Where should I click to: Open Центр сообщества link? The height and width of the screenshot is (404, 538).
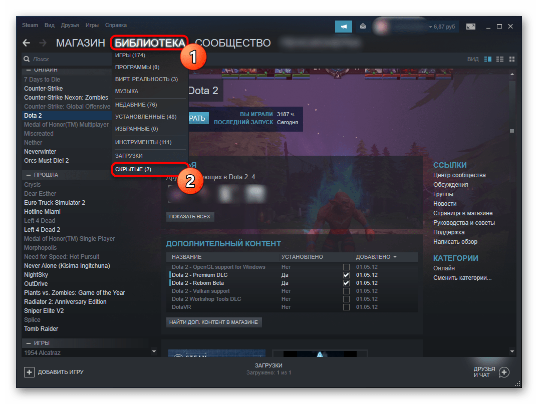click(459, 175)
